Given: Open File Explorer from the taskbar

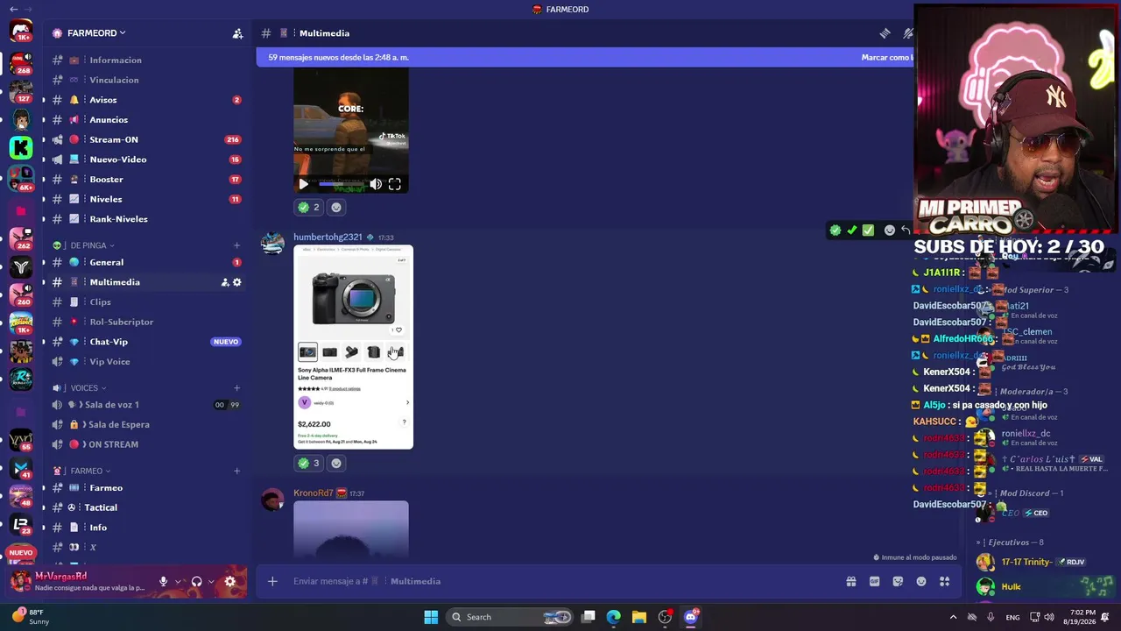Looking at the screenshot, I should (x=639, y=617).
